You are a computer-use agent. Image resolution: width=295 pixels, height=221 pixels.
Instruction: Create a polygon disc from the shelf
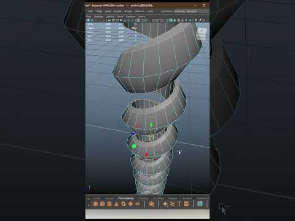click(x=138, y=204)
